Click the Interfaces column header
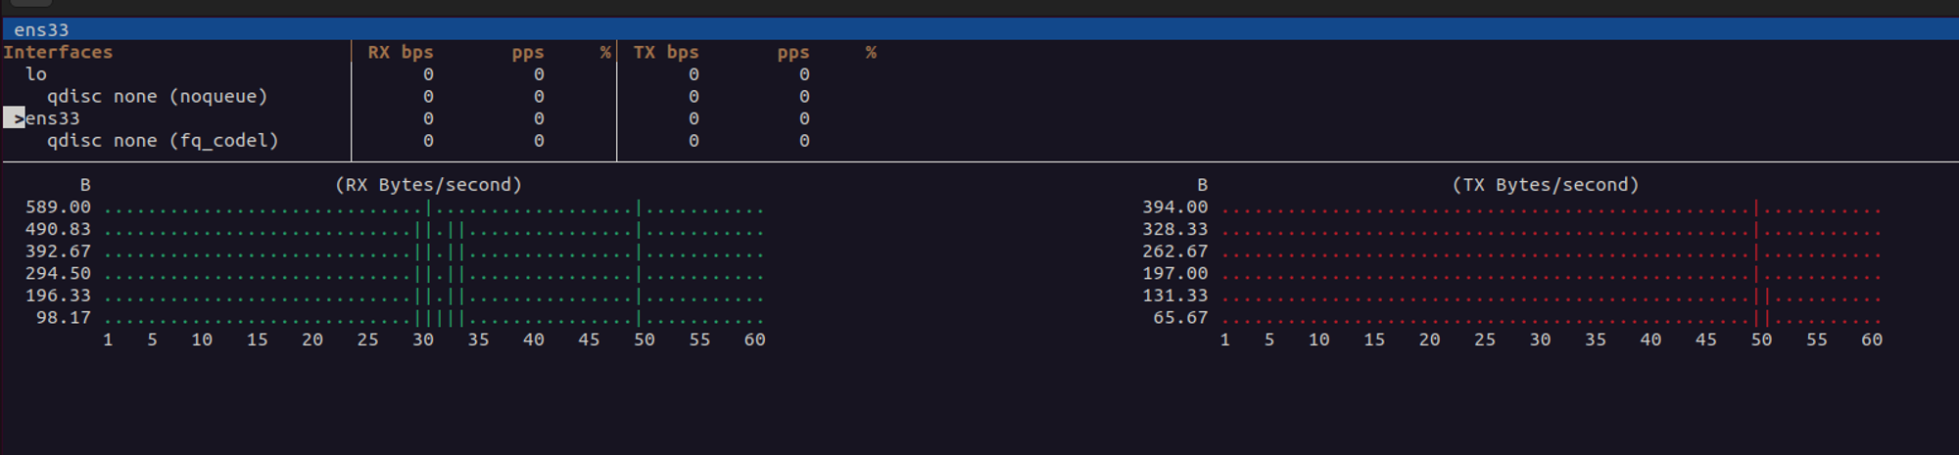The height and width of the screenshot is (455, 1959). (x=58, y=52)
